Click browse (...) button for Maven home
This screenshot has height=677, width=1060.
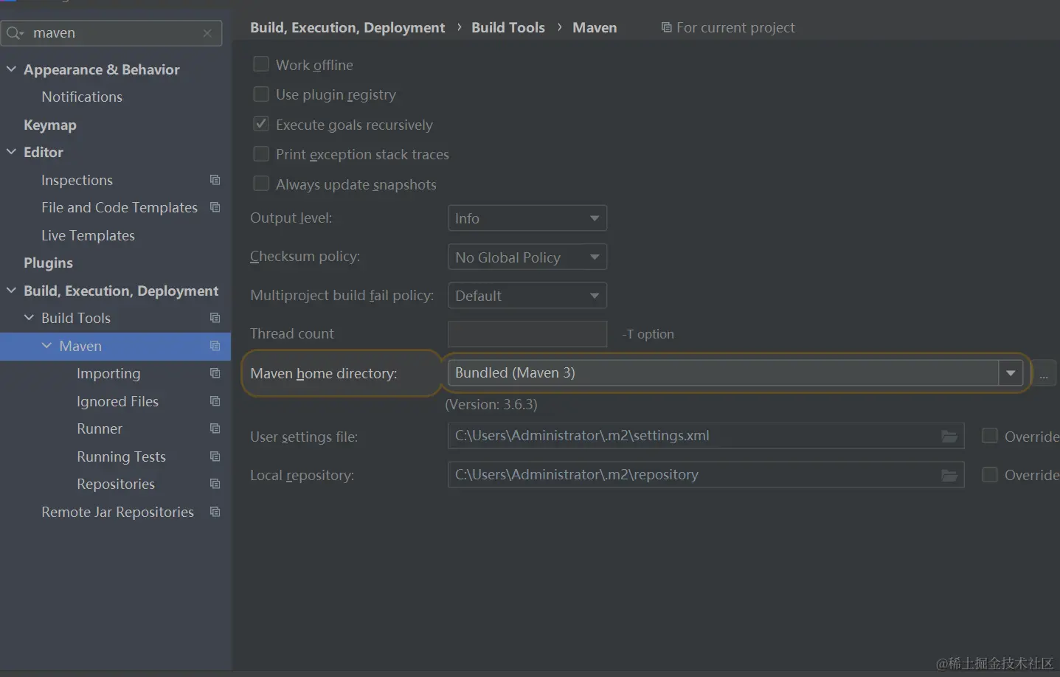(1044, 374)
